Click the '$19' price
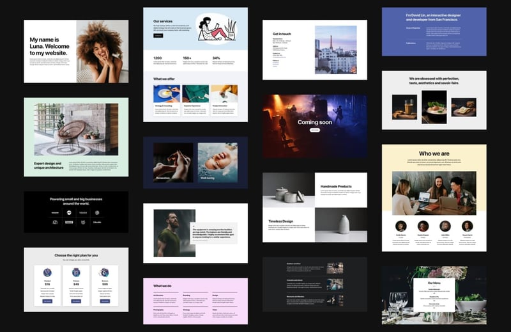Viewport: 511px width, 332px height. 47,284
